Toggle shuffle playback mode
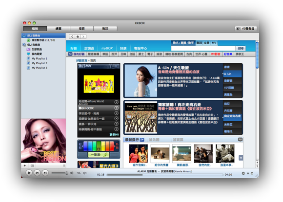This screenshot has width=283, height=202. [x=79, y=173]
